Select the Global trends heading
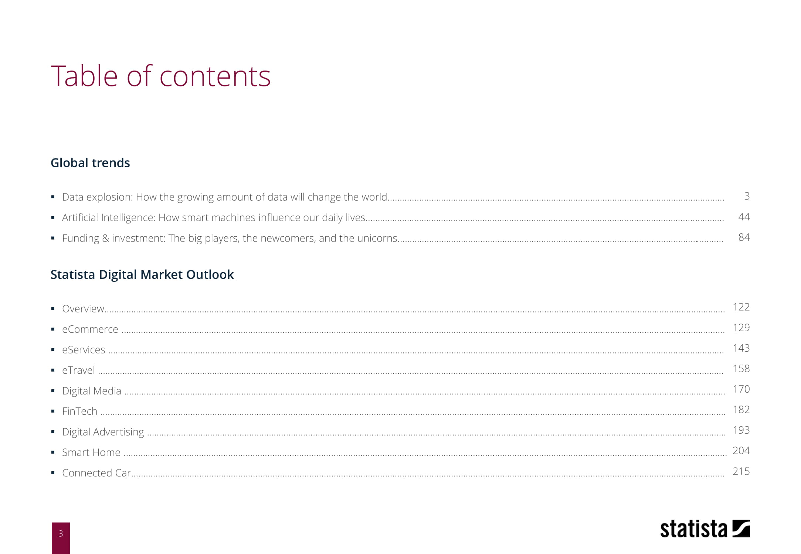 coord(90,163)
